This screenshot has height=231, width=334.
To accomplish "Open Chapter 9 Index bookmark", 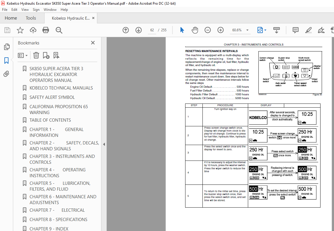I will [49, 229].
